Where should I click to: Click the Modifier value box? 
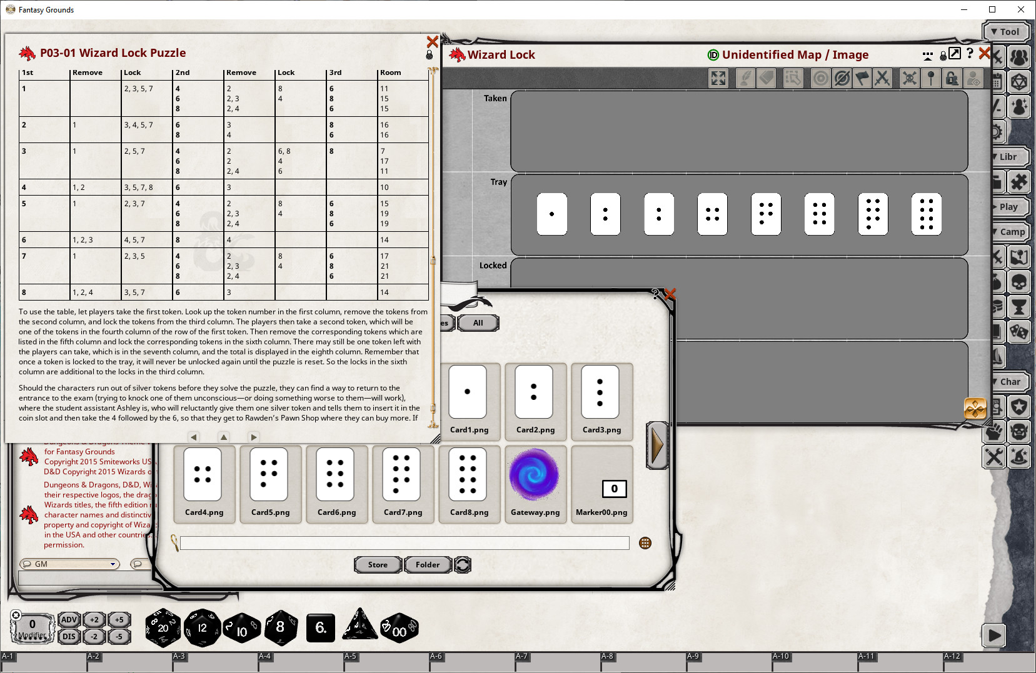tap(32, 627)
